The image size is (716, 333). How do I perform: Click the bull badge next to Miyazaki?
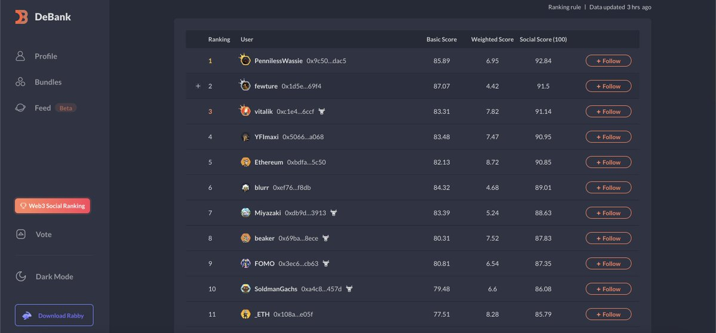click(x=333, y=212)
